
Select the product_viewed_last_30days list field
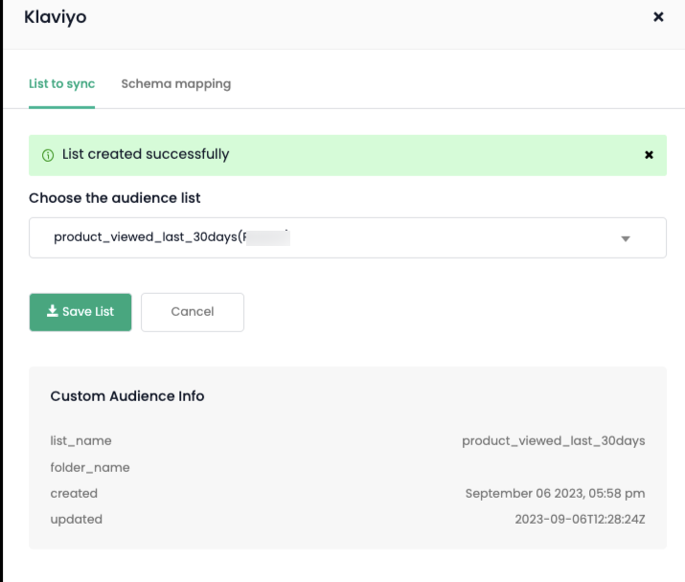[x=348, y=237]
